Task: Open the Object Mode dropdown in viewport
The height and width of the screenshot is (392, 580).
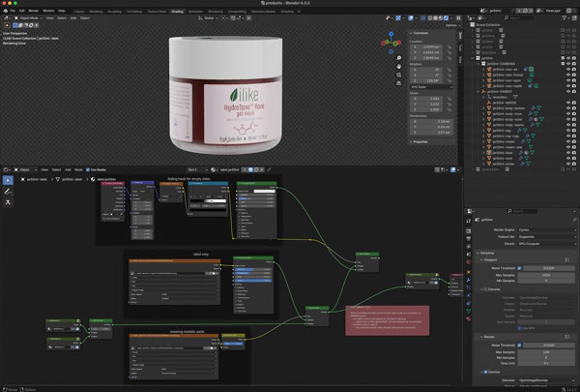Action: coord(27,17)
